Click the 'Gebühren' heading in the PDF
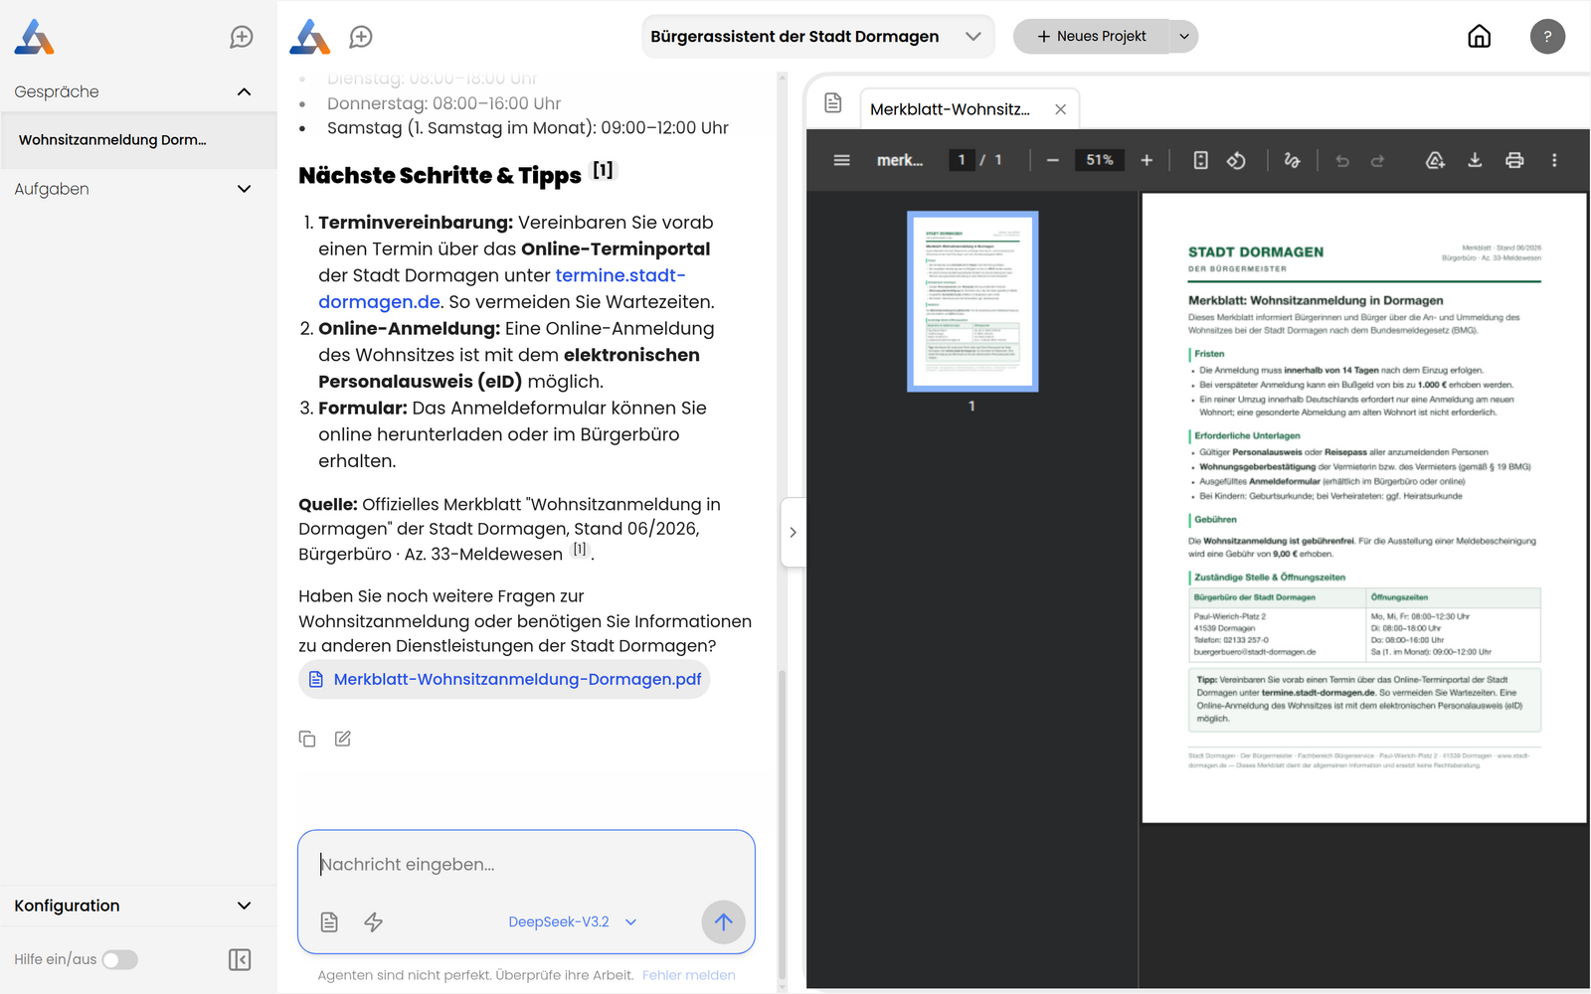This screenshot has height=994, width=1591. (1215, 520)
